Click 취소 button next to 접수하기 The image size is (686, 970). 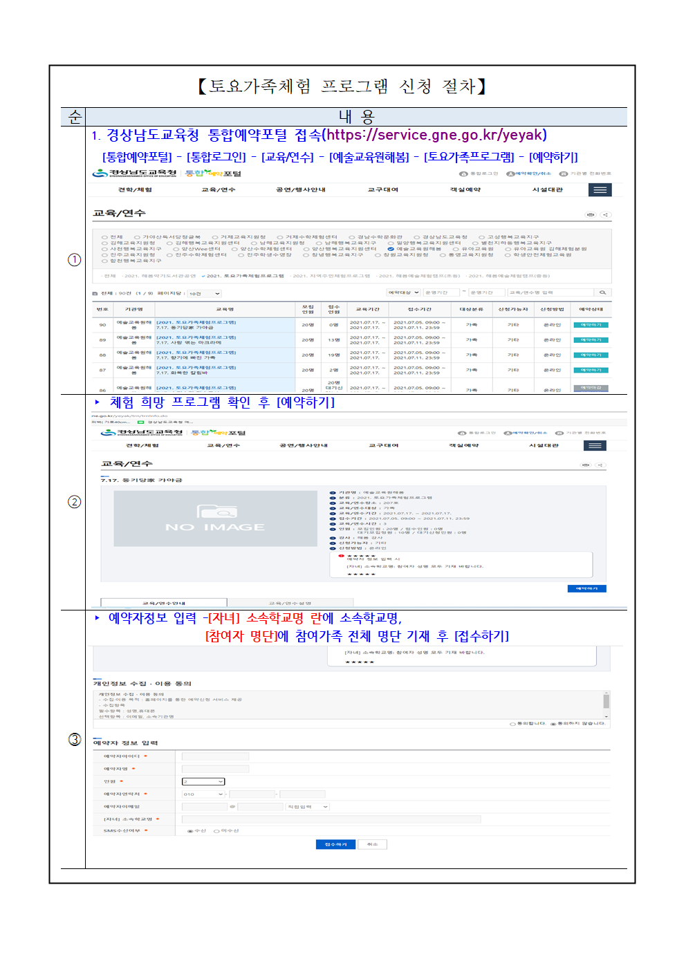point(373,844)
